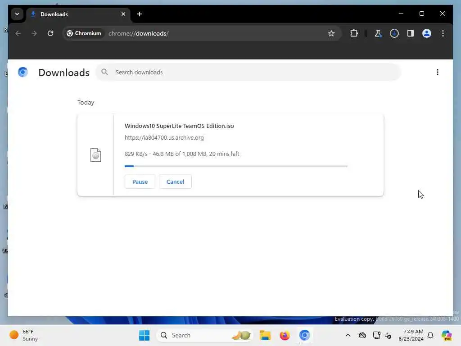The image size is (461, 346).
Task: Click the cloud sync tray icon
Action: [x=362, y=335]
